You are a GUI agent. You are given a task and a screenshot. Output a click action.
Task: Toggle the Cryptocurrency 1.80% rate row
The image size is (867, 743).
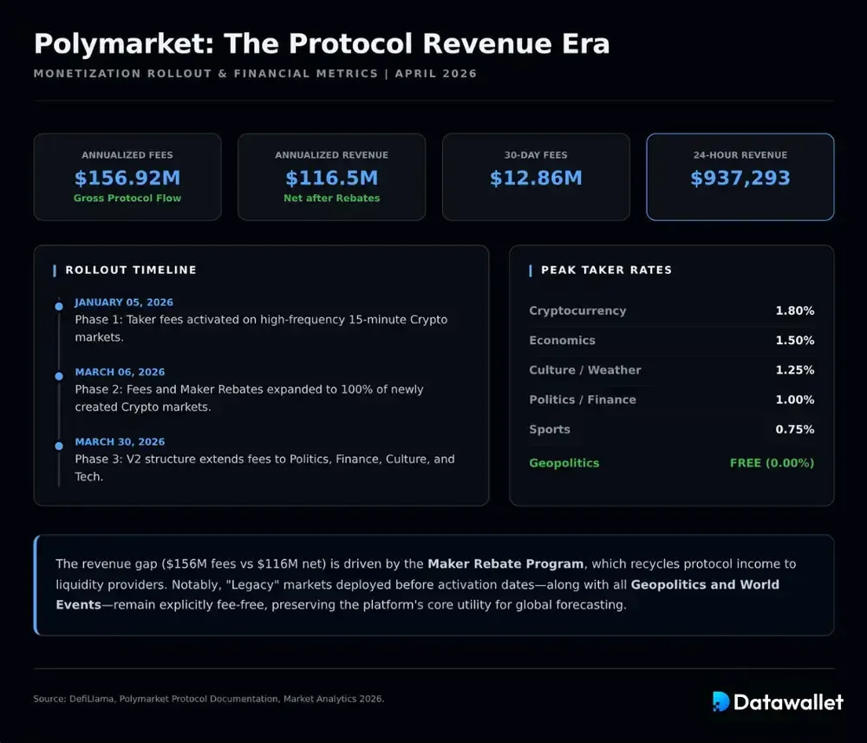pos(671,310)
